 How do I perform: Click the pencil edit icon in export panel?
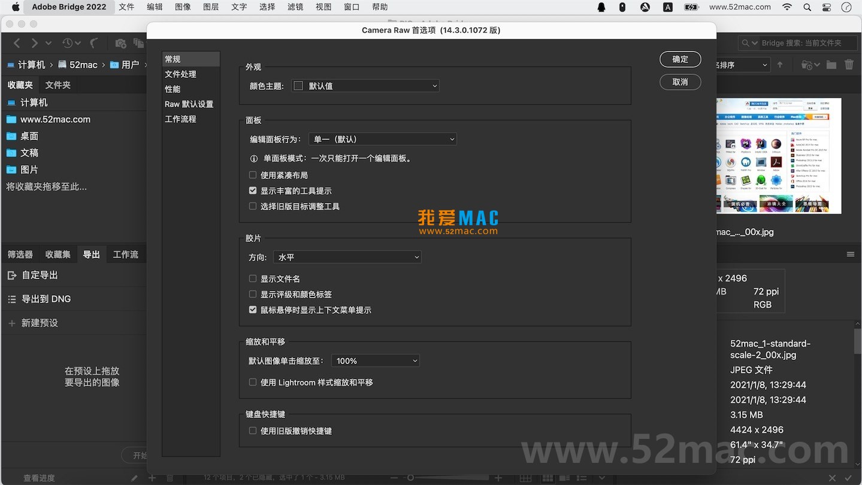[x=134, y=478]
